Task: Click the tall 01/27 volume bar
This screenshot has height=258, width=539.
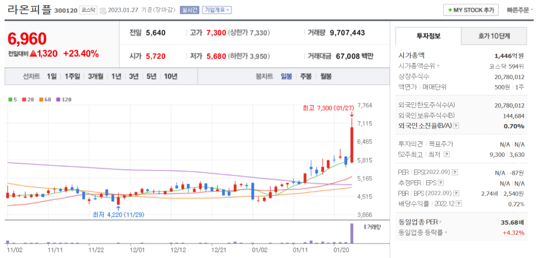Action: 352,234
